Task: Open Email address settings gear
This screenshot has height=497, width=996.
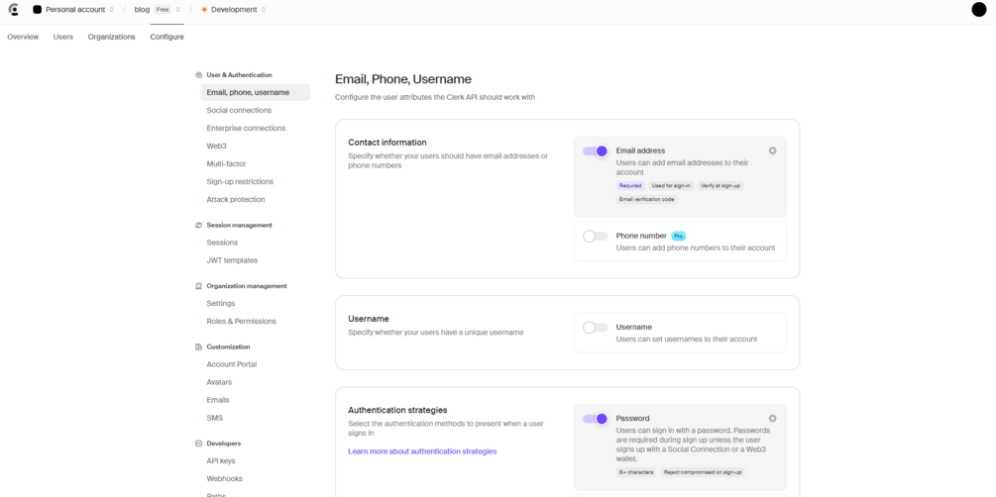Action: pyautogui.click(x=772, y=150)
